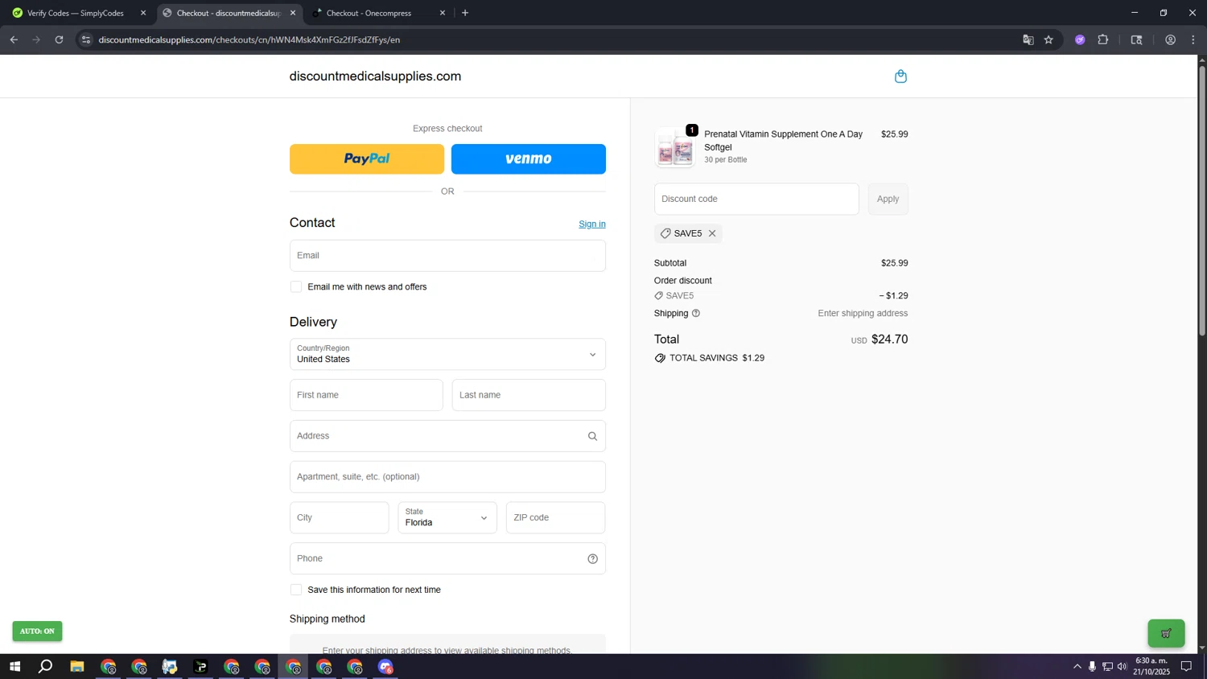1207x679 pixels.
Task: Toggle the AUTO: ON button
Action: (37, 632)
